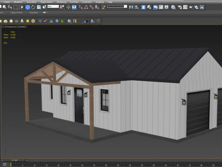Open the Material Editor
The width and height of the screenshot is (222, 167).
click(173, 7)
